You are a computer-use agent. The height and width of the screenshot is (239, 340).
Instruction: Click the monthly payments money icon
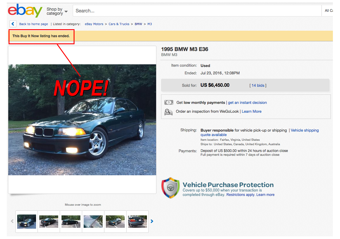pyautogui.click(x=169, y=102)
